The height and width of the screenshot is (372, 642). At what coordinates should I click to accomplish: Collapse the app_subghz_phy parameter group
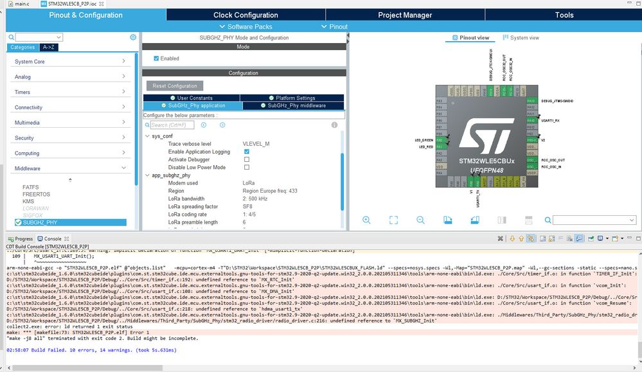click(147, 175)
